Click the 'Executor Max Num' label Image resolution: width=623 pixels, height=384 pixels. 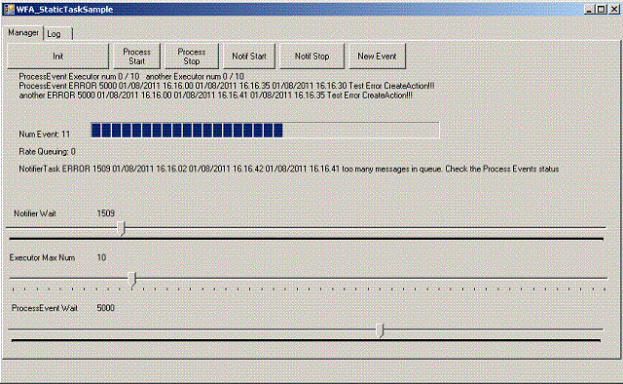(42, 257)
